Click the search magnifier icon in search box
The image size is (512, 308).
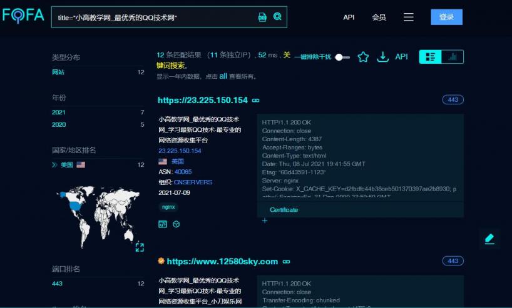click(277, 17)
